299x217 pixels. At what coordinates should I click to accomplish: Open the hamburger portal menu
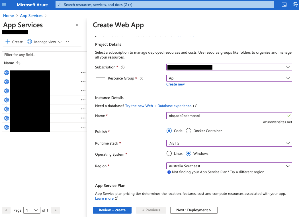coord(4,5)
